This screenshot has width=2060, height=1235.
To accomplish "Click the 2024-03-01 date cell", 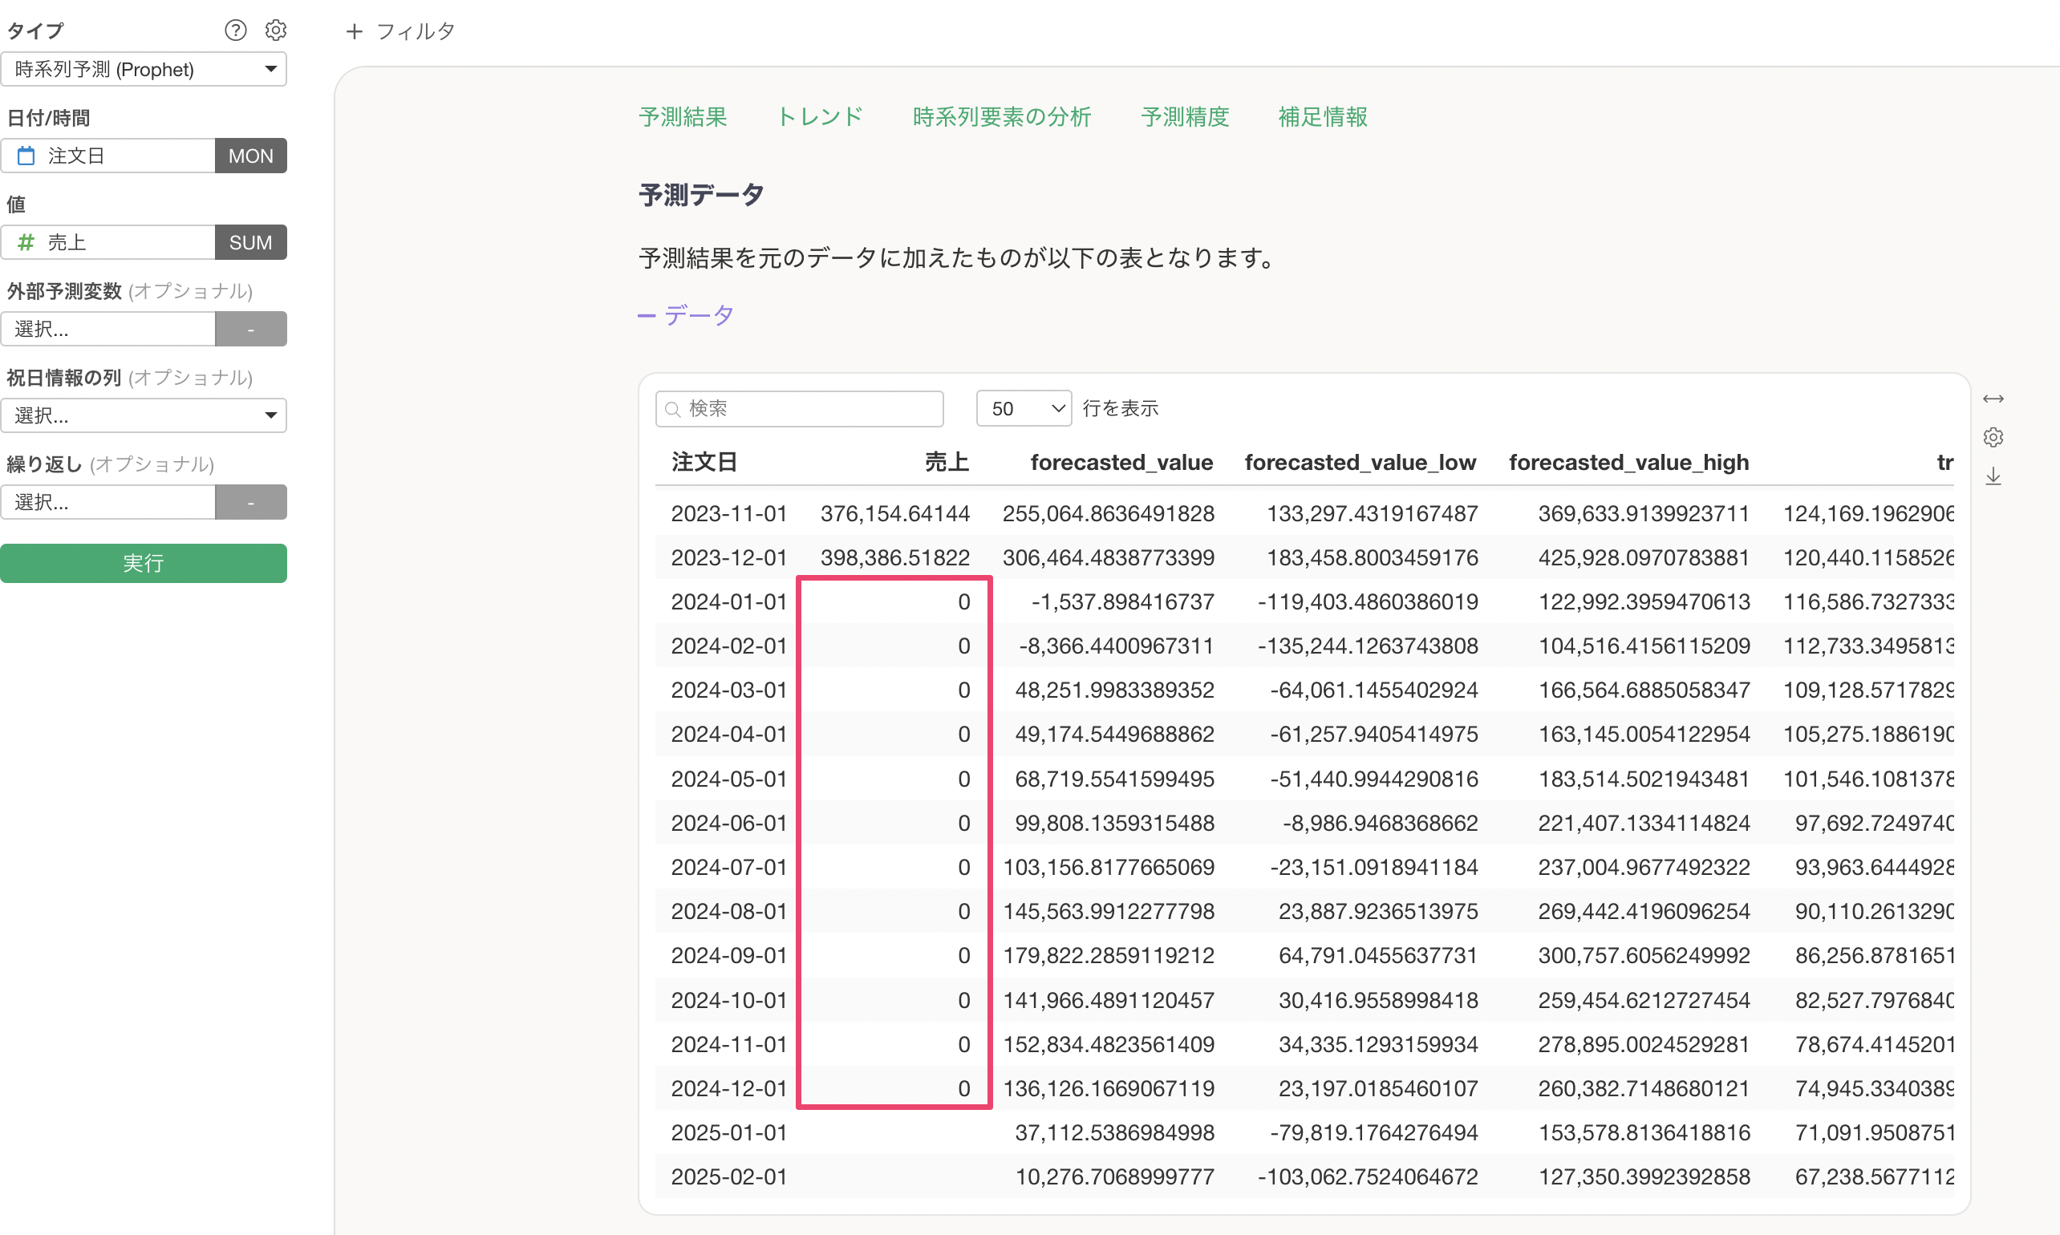I will pyautogui.click(x=729, y=690).
